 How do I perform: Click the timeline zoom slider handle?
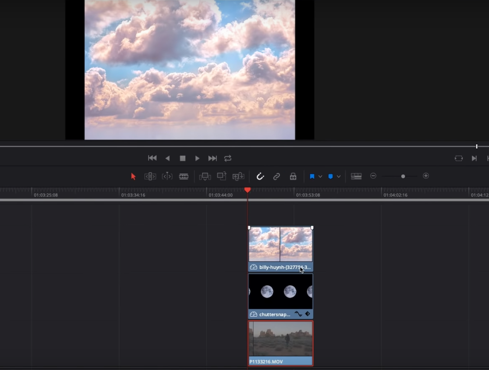403,177
